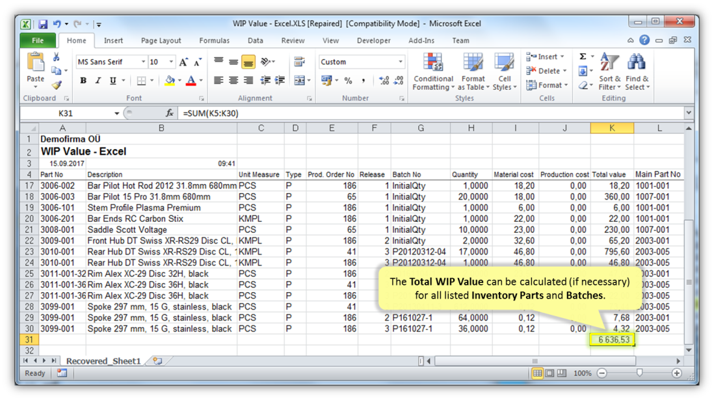The image size is (714, 400).
Task: Click the zoom slider handle
Action: click(639, 373)
